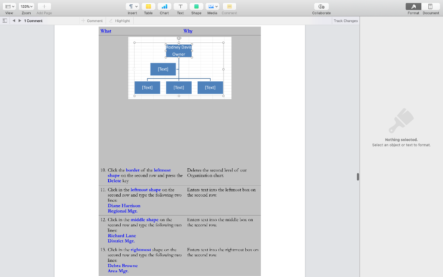Go to the previous comment
Viewport: 443px width, 277px height.
coord(13,21)
